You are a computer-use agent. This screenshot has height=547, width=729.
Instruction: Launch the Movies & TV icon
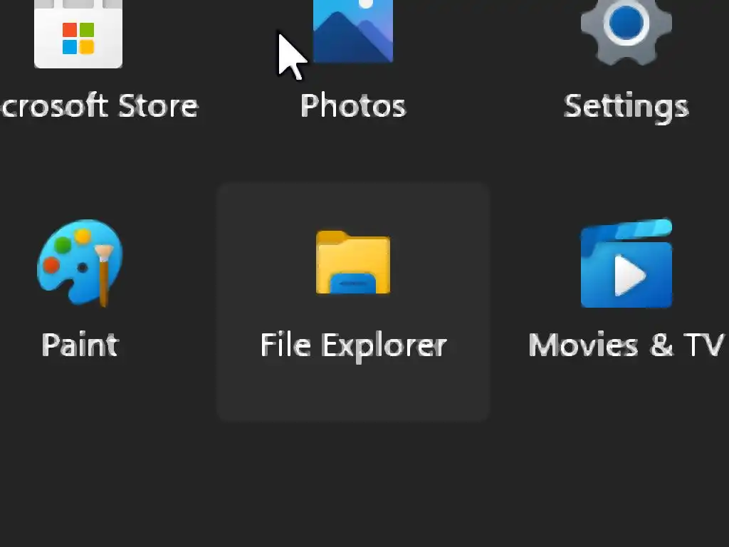[626, 264]
